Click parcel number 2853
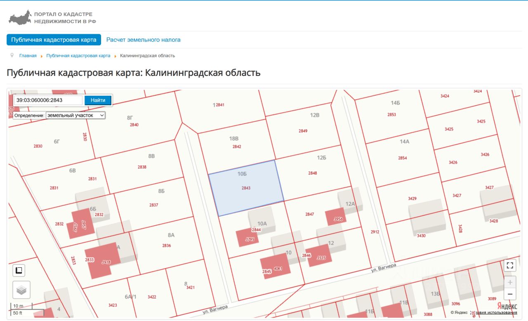The height and width of the screenshot is (321, 528). tap(392, 114)
